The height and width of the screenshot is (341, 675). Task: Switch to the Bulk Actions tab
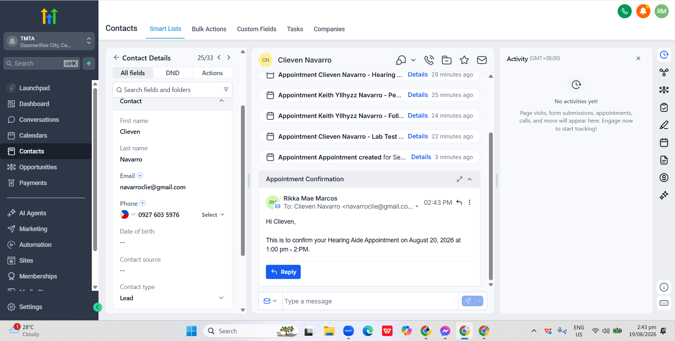209,29
